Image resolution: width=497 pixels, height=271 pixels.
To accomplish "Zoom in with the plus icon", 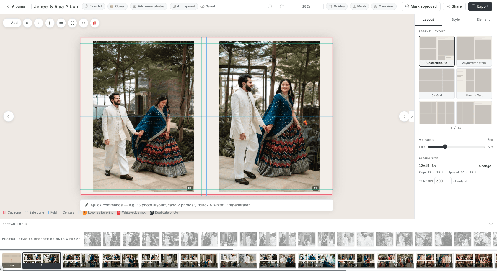I will [317, 6].
